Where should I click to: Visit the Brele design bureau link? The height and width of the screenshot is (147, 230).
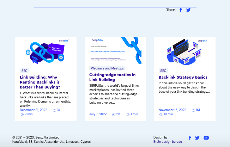coord(168,142)
